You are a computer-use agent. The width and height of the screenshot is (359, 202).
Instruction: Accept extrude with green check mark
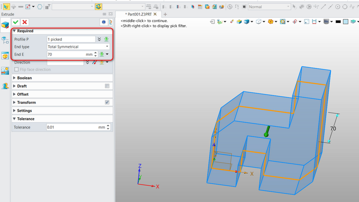(x=16, y=22)
